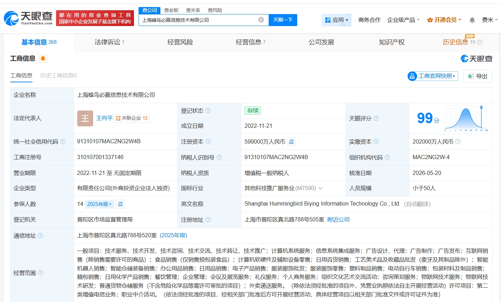This screenshot has width=501, height=302.
Task: Click the orange alert bell beside 工商信息 heading
Action: click(43, 58)
